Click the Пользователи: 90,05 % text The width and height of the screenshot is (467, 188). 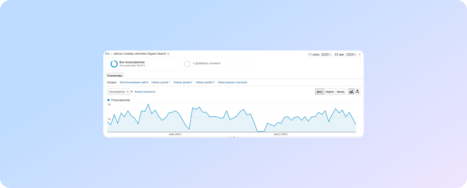(x=132, y=66)
